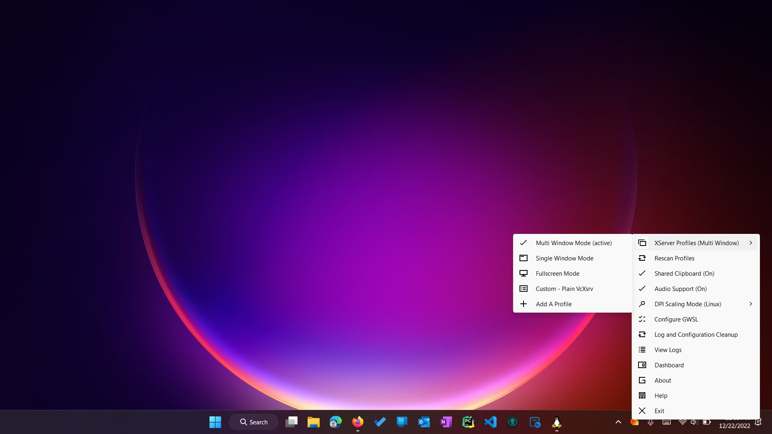Open Visual Studio Code from taskbar
772x434 pixels.
pos(490,422)
